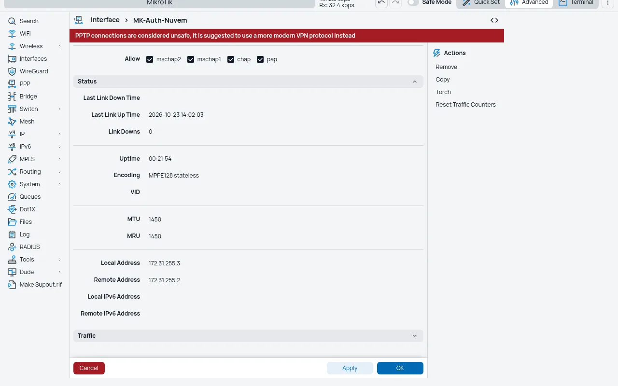This screenshot has width=618, height=386.
Task: Click the Torch action
Action: click(x=443, y=92)
